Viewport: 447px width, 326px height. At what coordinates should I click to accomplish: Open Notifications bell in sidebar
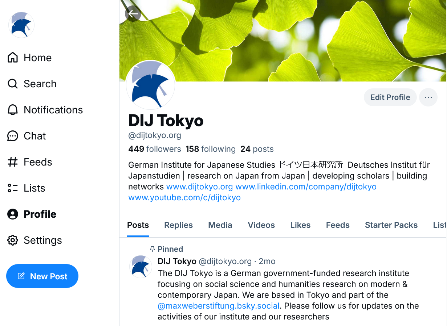tap(45, 110)
